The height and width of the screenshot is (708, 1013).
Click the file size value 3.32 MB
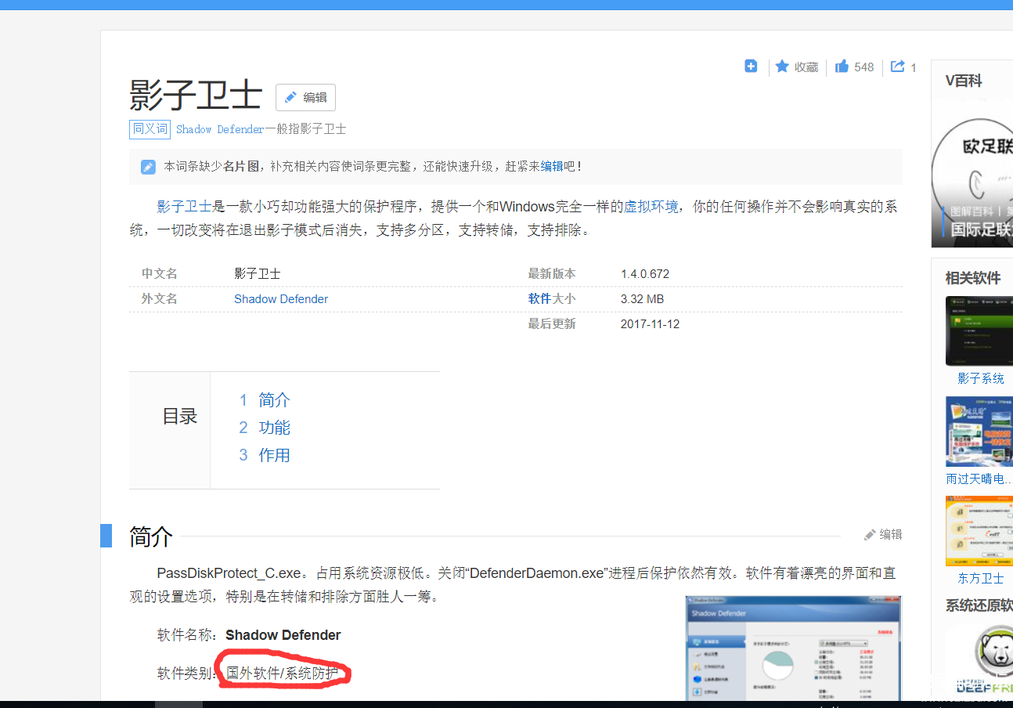click(x=642, y=299)
